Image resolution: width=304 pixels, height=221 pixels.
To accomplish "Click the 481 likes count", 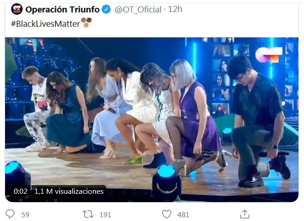I will pyautogui.click(x=183, y=215).
